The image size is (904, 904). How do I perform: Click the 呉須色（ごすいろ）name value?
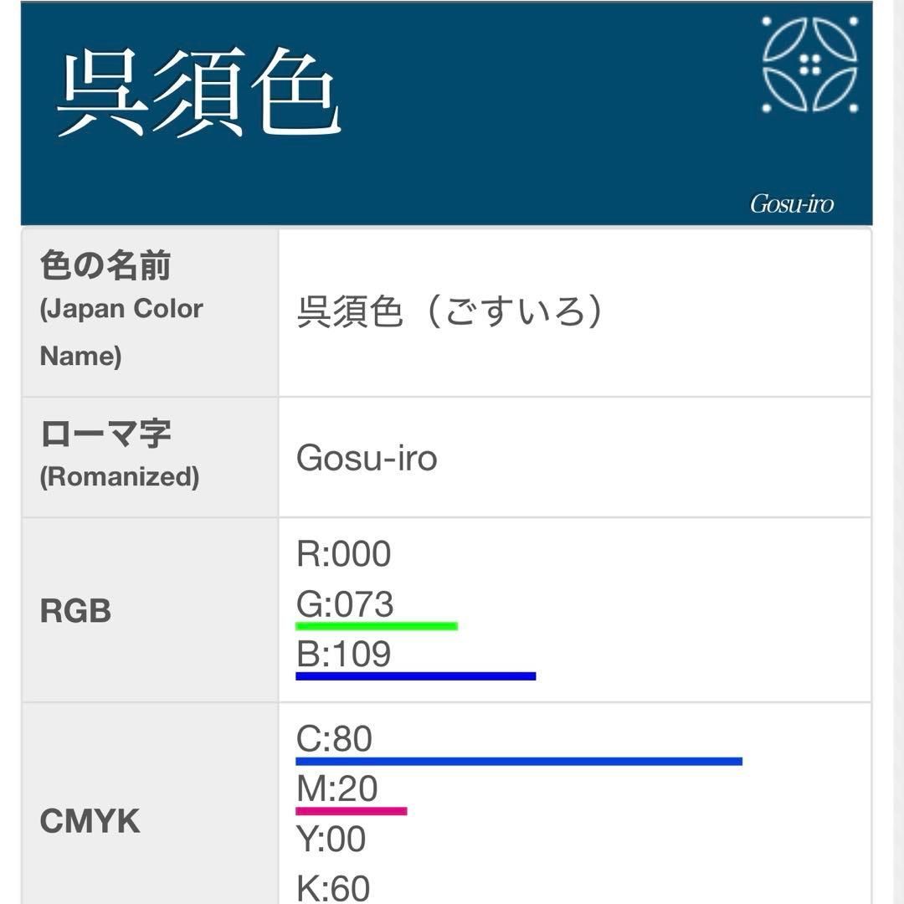point(449,312)
